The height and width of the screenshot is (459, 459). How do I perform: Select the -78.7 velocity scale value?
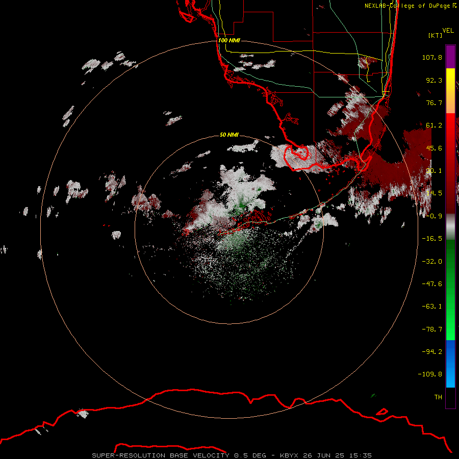click(x=432, y=329)
